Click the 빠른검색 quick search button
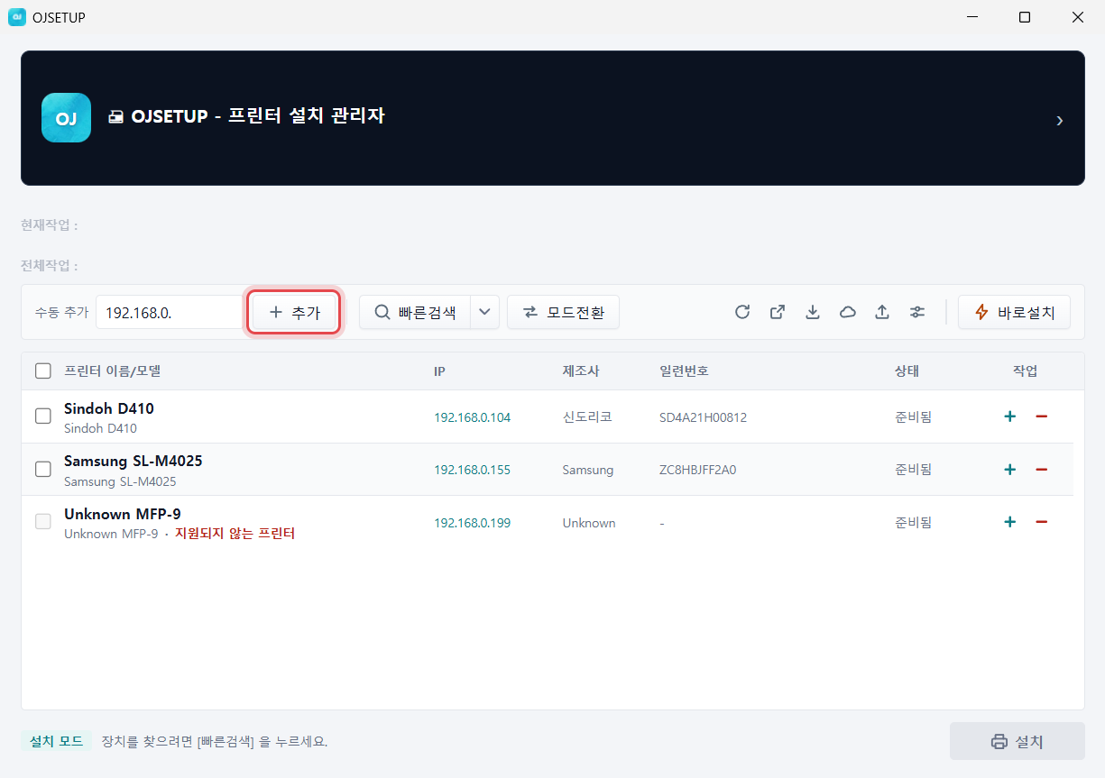 tap(415, 312)
